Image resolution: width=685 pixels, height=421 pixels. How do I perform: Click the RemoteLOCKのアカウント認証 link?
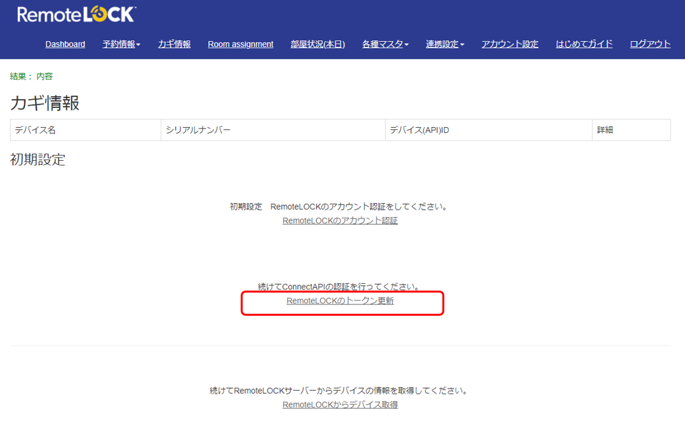click(340, 221)
